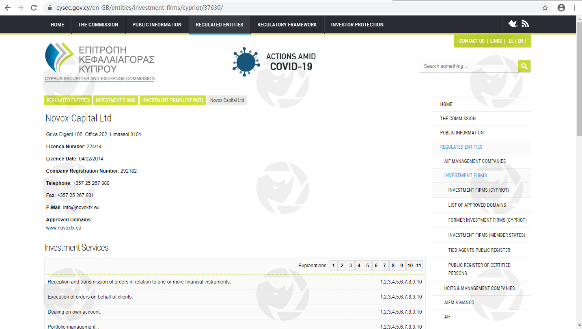The width and height of the screenshot is (582, 329).
Task: Click the green search magnifier button
Action: click(x=524, y=66)
